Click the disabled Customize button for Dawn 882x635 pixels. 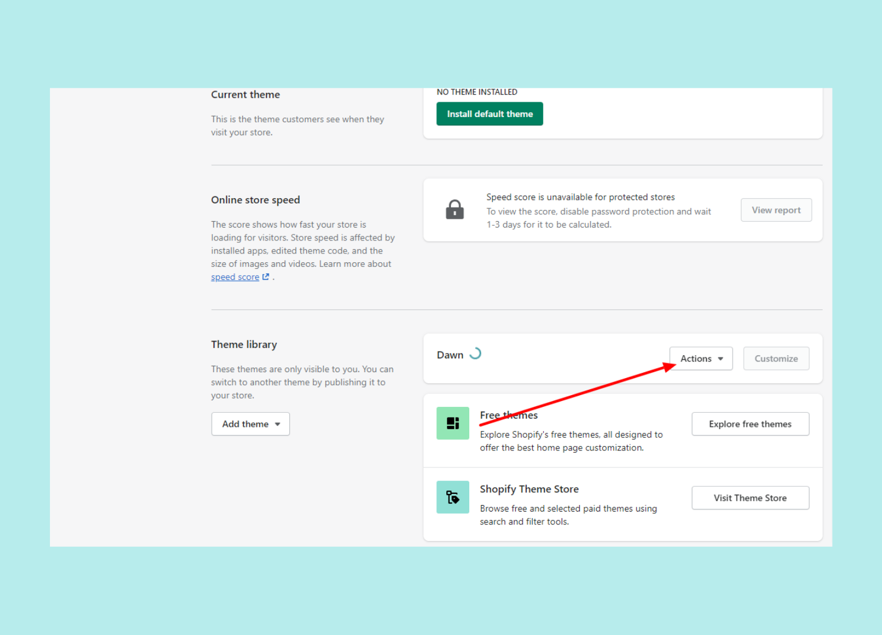(x=776, y=358)
